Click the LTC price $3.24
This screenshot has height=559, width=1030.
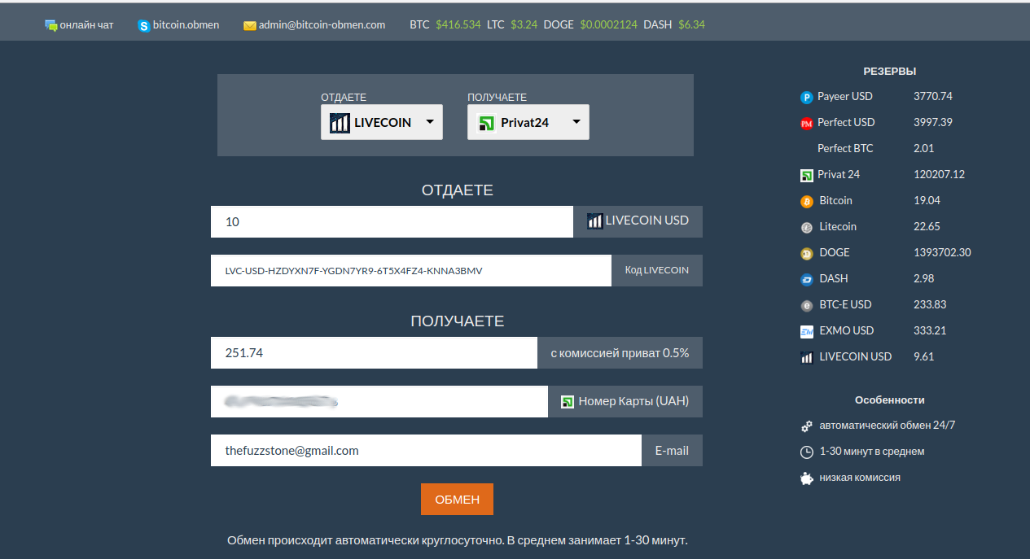tap(524, 25)
